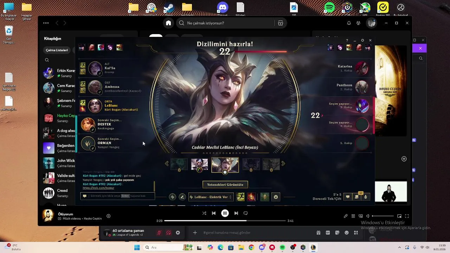Toggle the League voice microphone icon
Screen dimensions: 450x253
coord(366,197)
